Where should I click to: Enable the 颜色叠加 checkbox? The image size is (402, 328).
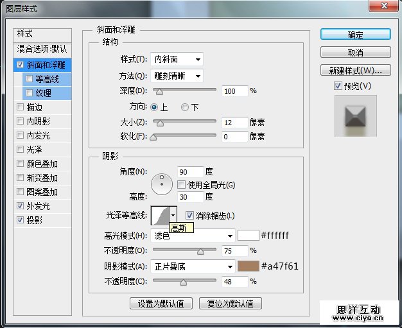point(20,163)
